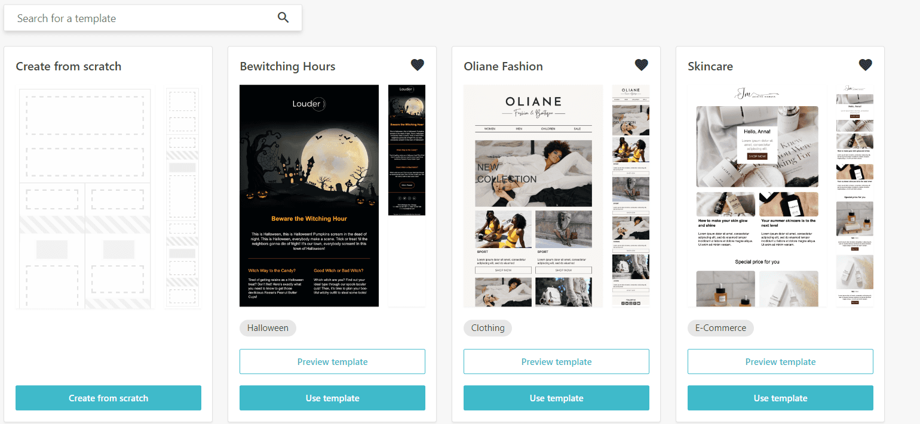Image resolution: width=920 pixels, height=424 pixels.
Task: Open the Oliane Fashion desktop thumbnail
Action: pyautogui.click(x=533, y=196)
